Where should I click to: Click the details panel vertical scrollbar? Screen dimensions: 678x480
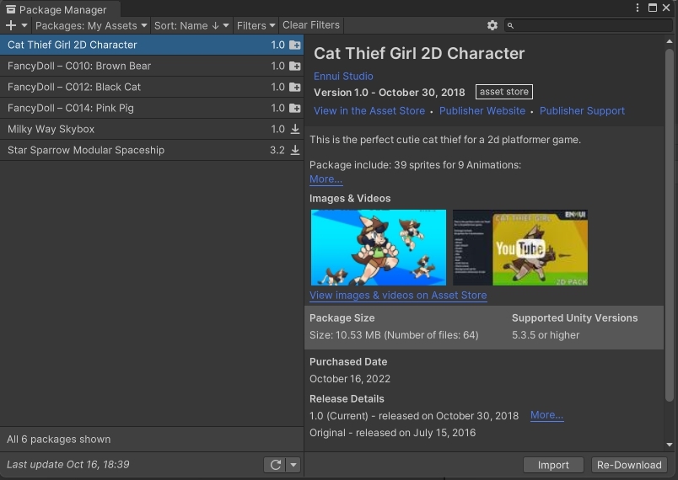[x=670, y=225]
